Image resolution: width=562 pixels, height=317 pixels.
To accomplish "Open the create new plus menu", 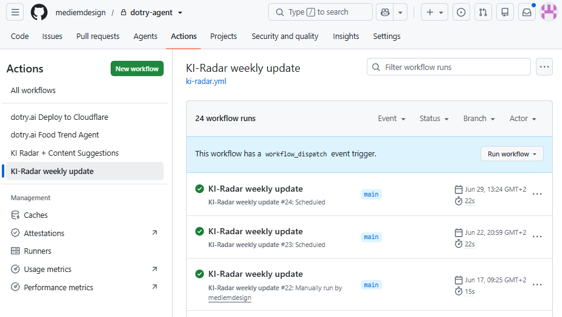I will (434, 12).
